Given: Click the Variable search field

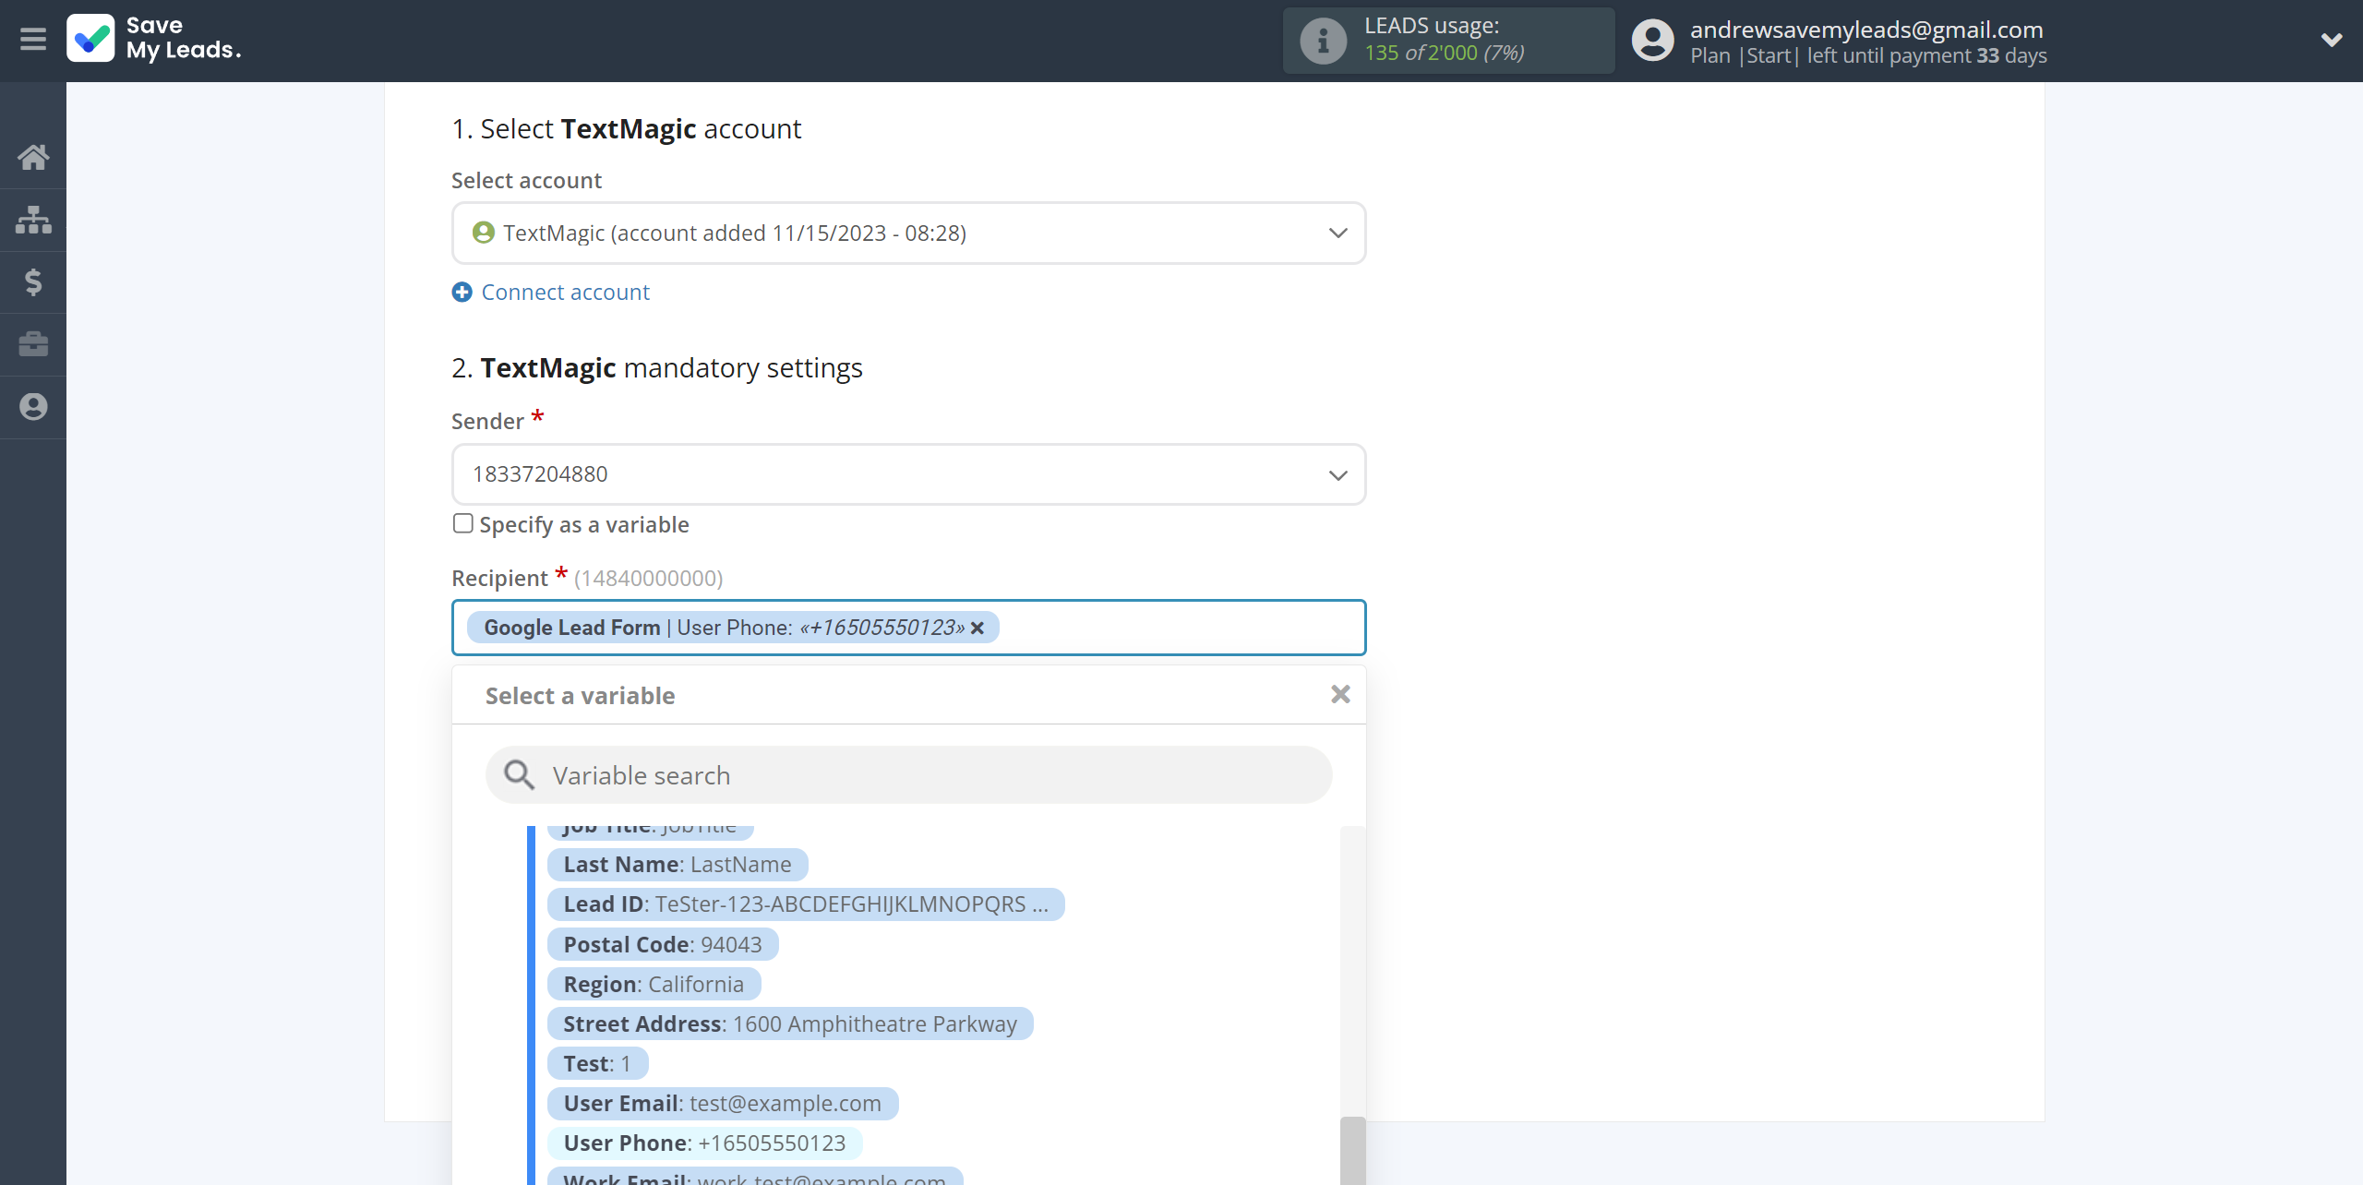Looking at the screenshot, I should [908, 775].
